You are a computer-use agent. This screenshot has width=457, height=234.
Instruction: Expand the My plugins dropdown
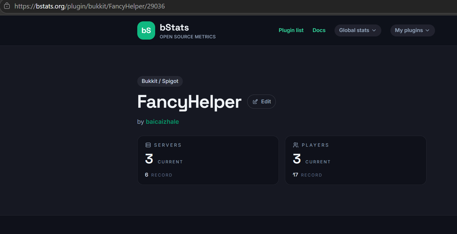point(412,30)
